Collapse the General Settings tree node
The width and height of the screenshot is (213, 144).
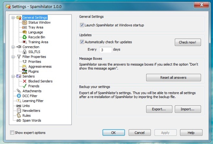point(13,18)
